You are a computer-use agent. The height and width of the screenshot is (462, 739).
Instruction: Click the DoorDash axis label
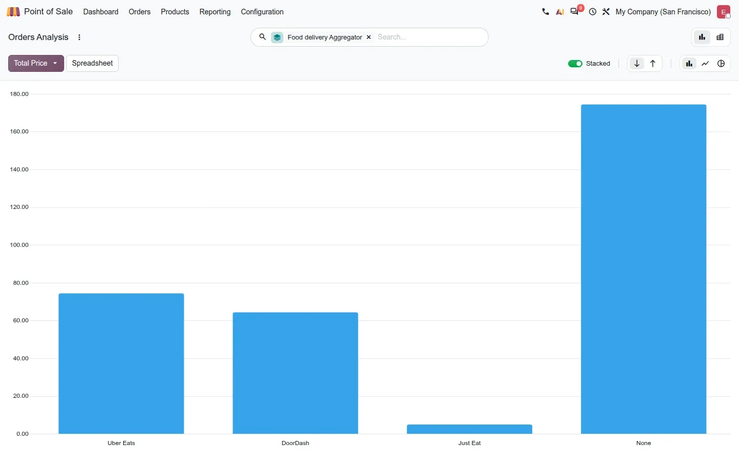(296, 443)
